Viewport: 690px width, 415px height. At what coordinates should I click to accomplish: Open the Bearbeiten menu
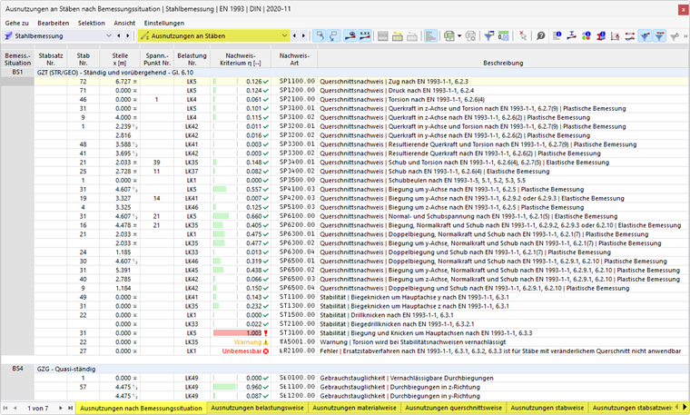coord(54,23)
